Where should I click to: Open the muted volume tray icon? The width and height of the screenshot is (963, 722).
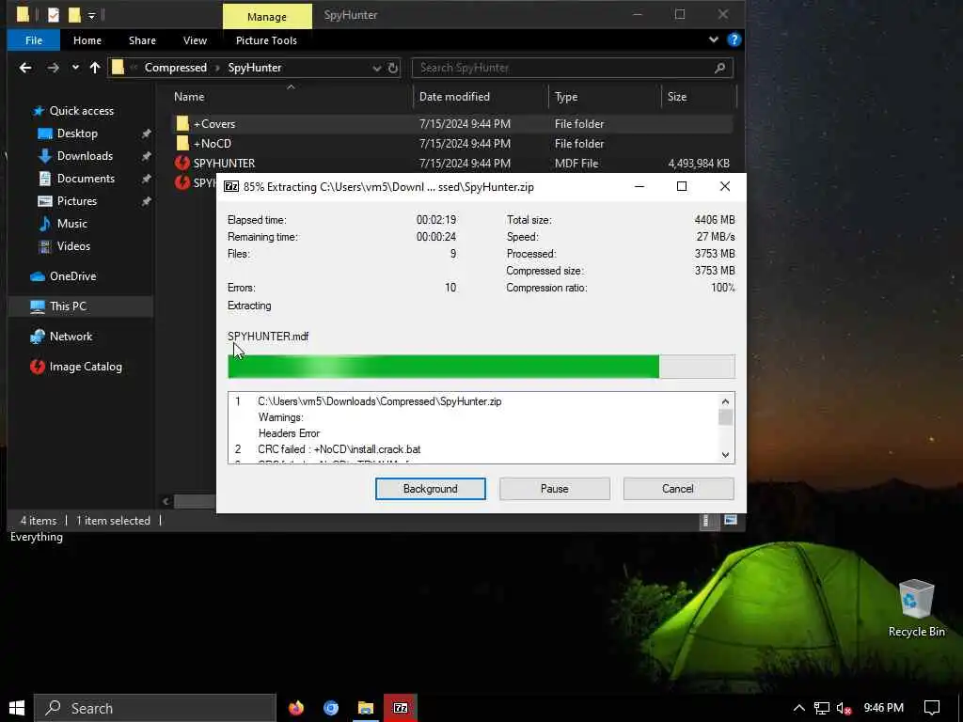(x=844, y=709)
